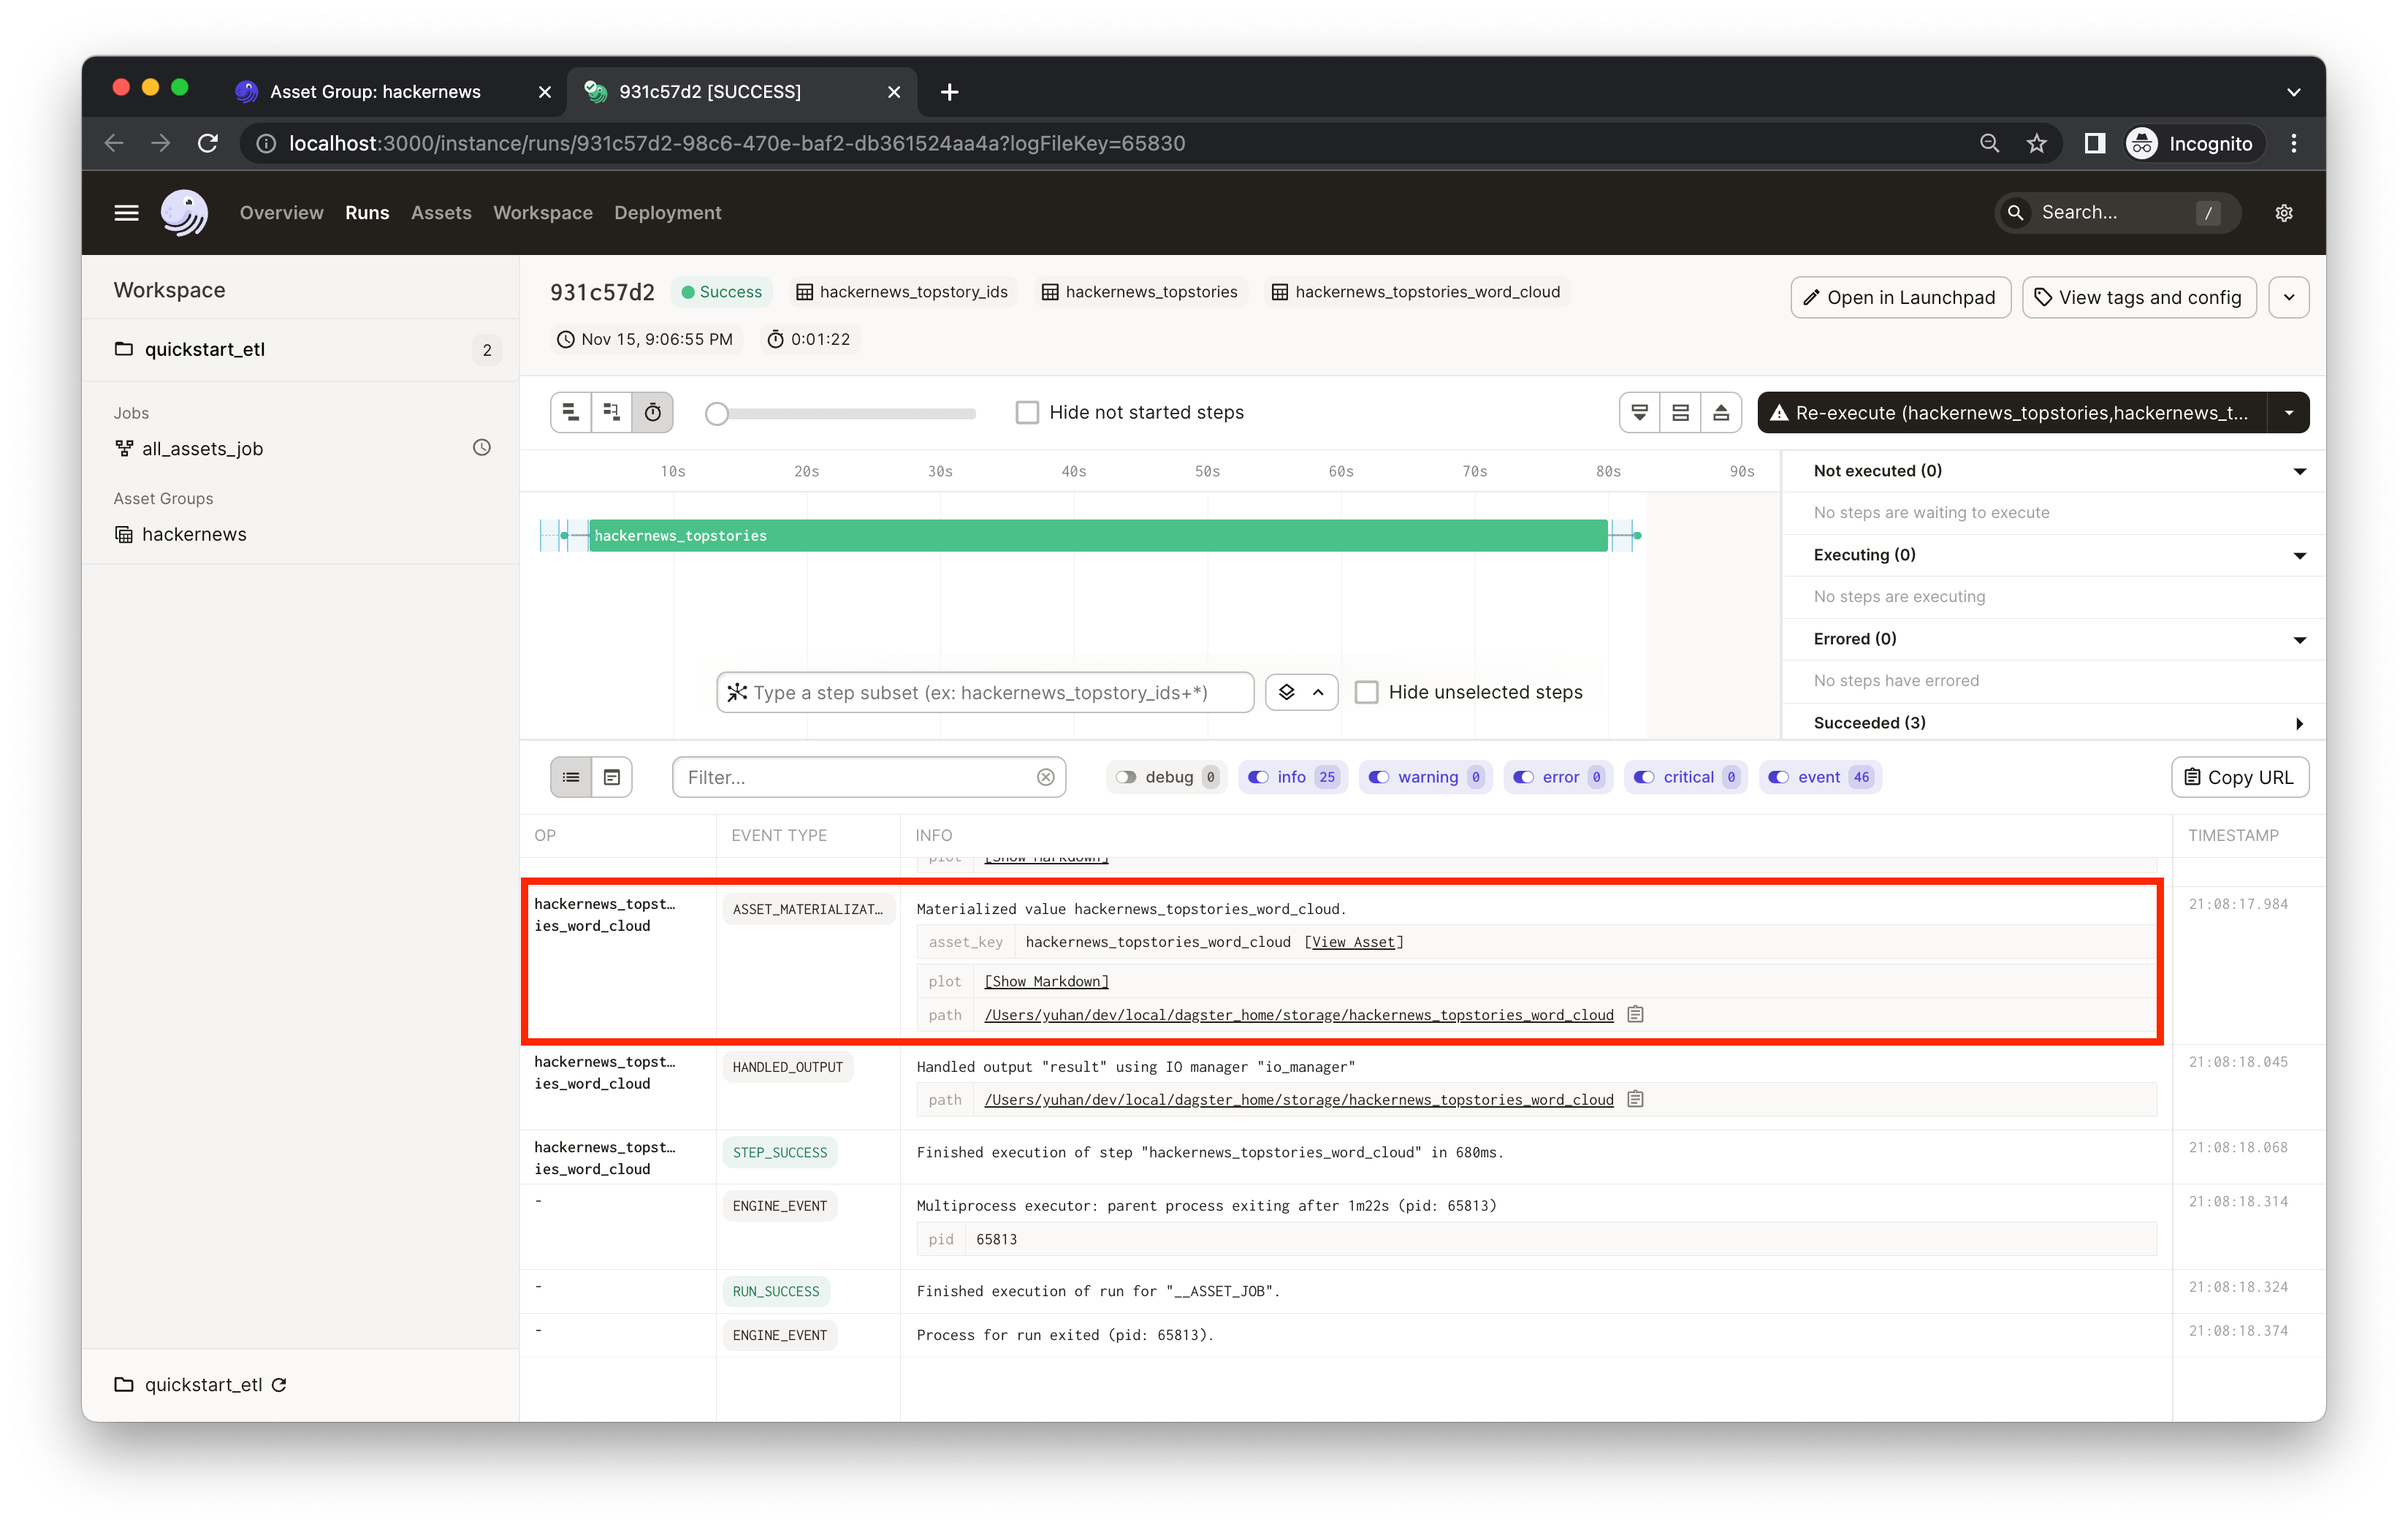Click the View Asset link for word_cloud
2408x1530 pixels.
pos(1353,942)
